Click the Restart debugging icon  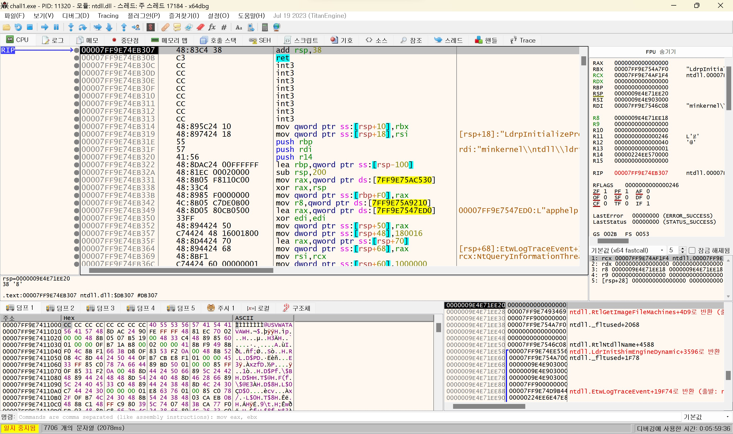(x=18, y=27)
